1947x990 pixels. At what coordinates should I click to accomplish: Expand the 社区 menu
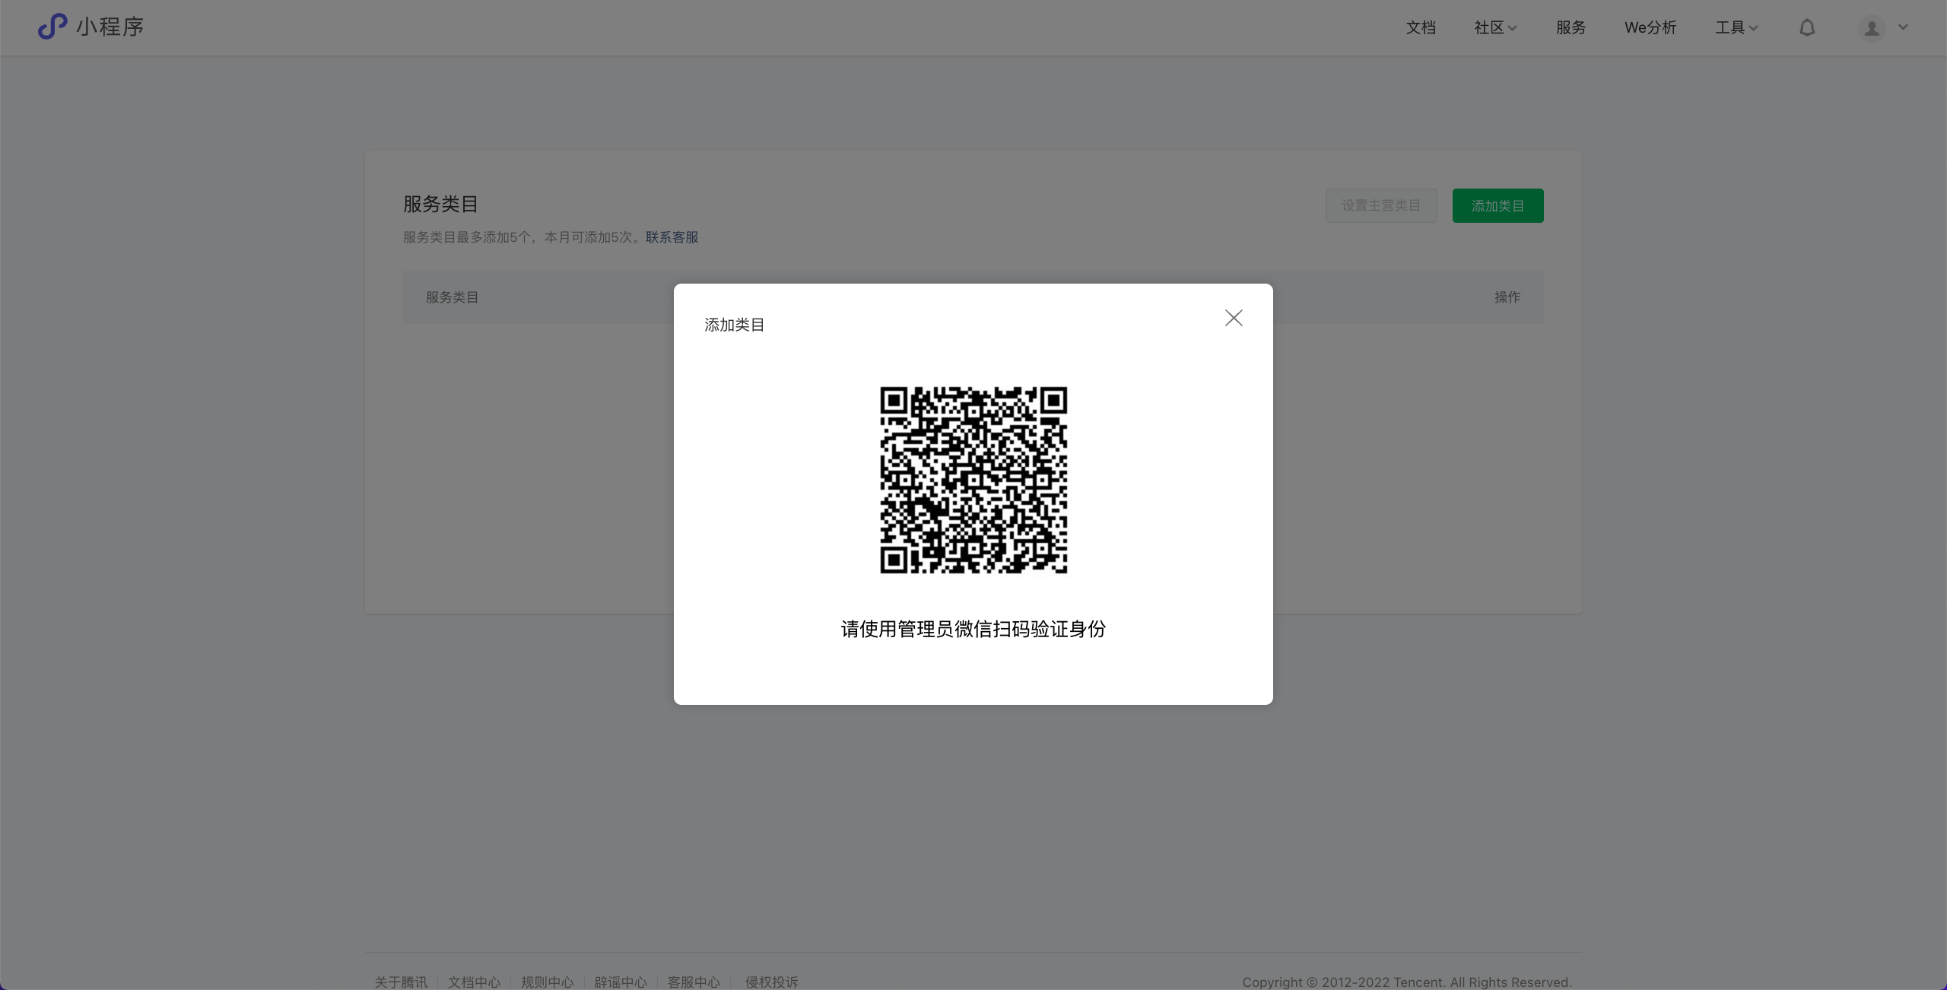[x=1495, y=27]
